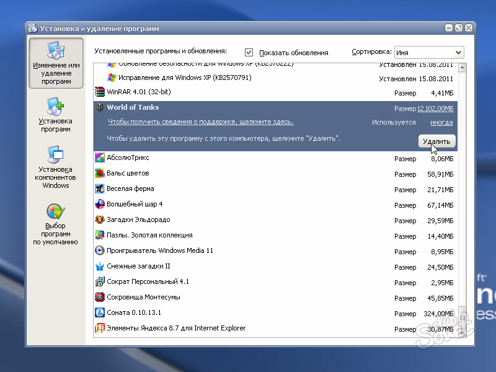Open Изменение или удаление программ section
Image resolution: width=496 pixels, height=372 pixels.
[56, 63]
